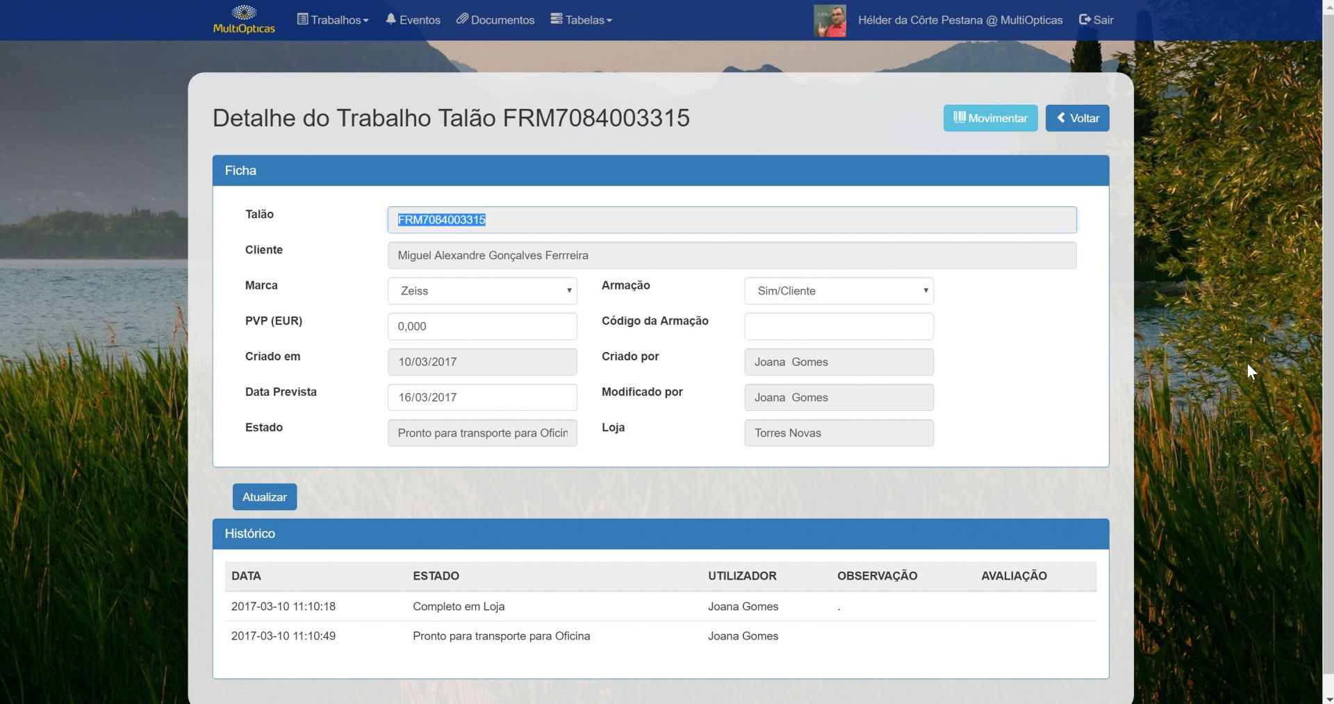1334x704 pixels.
Task: Click the user name Hélder da Côrte Pestana
Action: 960,20
